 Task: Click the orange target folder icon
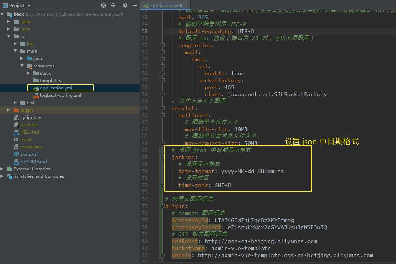click(x=16, y=110)
